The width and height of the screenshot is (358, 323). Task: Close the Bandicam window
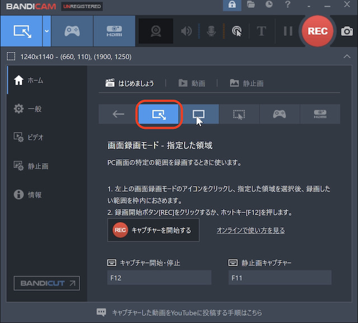[x=347, y=4]
